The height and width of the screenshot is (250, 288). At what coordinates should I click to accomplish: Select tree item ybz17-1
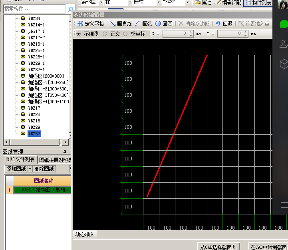tap(36, 31)
